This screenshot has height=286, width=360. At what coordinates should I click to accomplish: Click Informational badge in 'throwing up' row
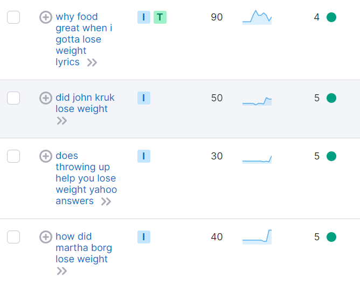[143, 156]
